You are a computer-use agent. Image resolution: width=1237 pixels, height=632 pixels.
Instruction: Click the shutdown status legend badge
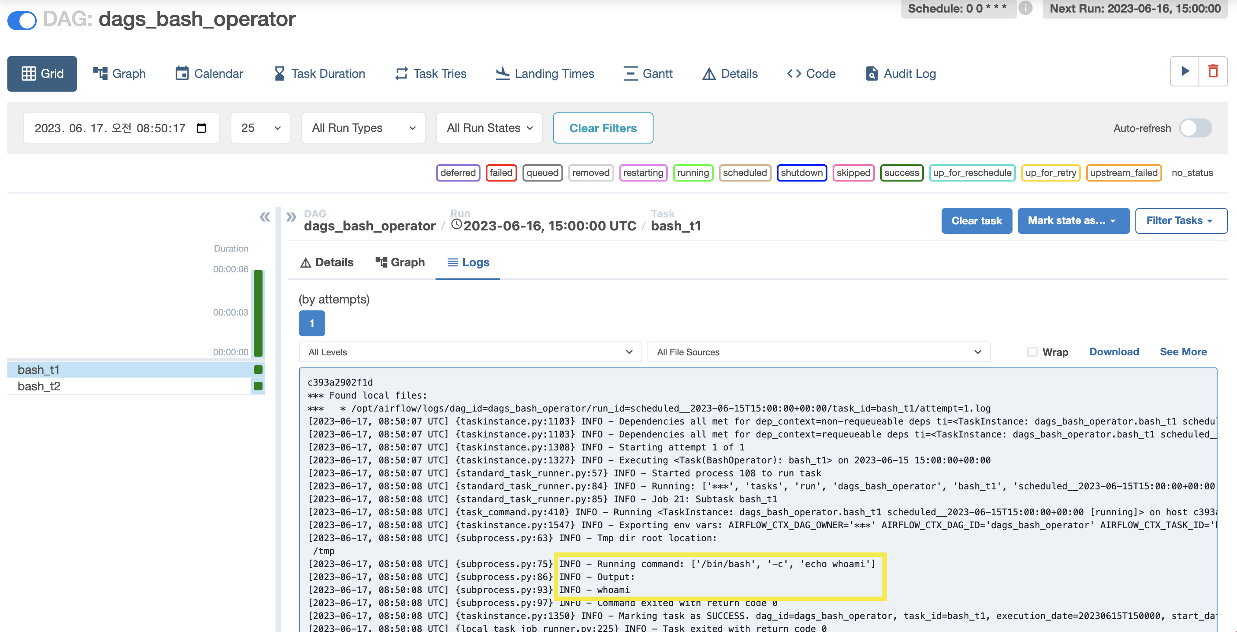pos(801,173)
